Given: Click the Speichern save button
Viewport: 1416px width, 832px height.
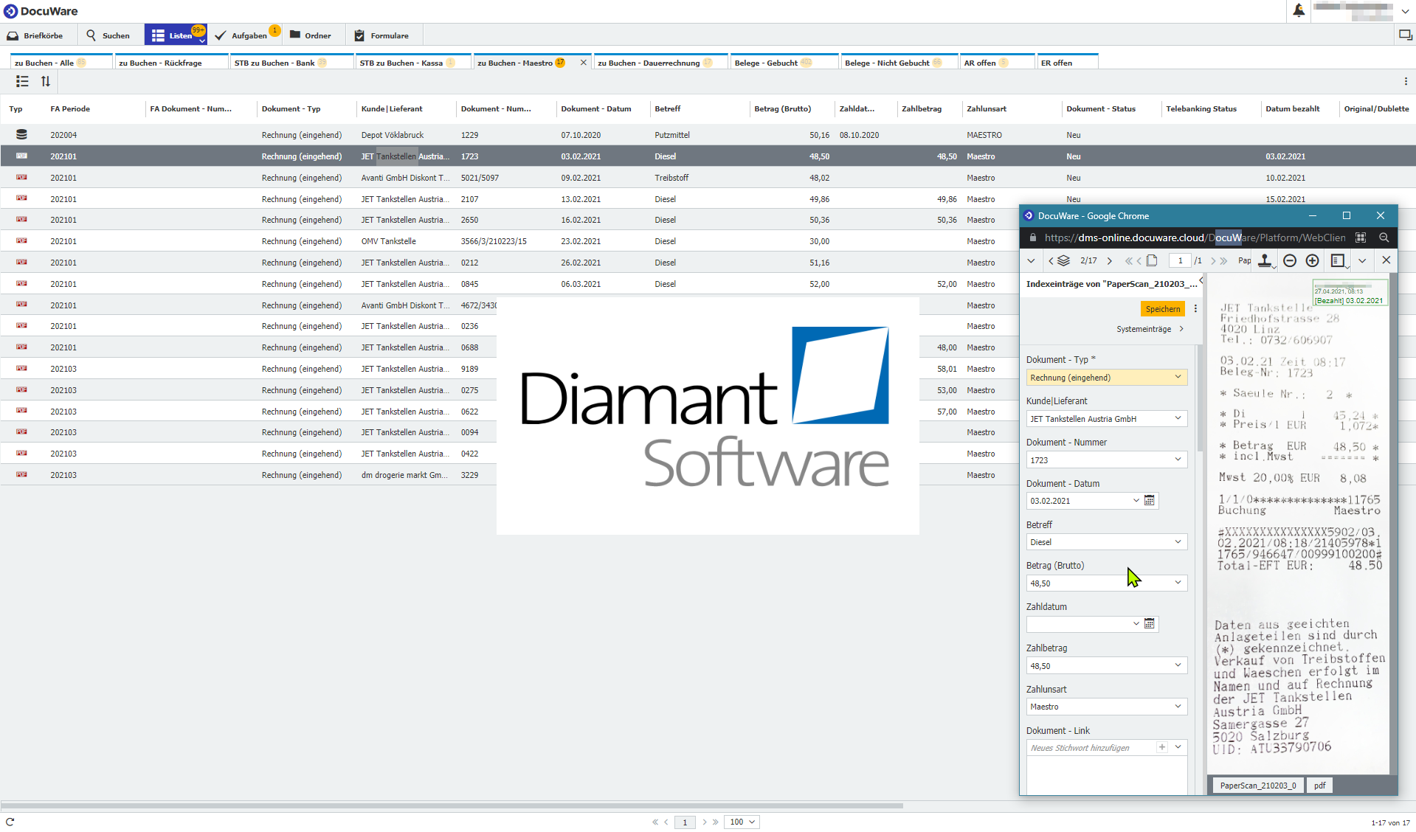Looking at the screenshot, I should [1162, 309].
